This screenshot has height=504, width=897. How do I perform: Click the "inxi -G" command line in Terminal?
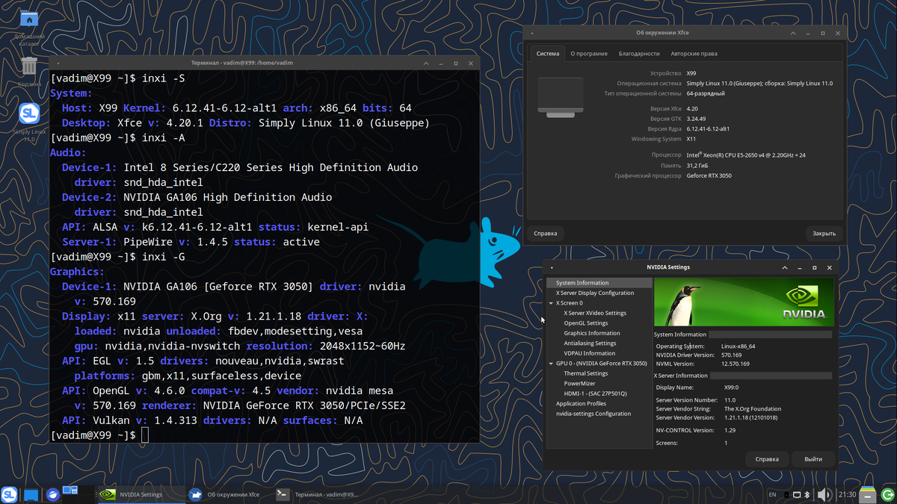(x=118, y=257)
